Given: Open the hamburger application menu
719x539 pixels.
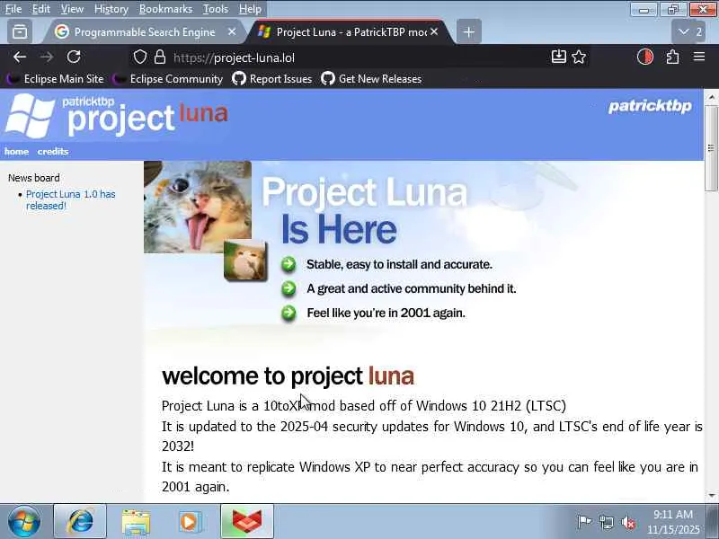Looking at the screenshot, I should [699, 57].
